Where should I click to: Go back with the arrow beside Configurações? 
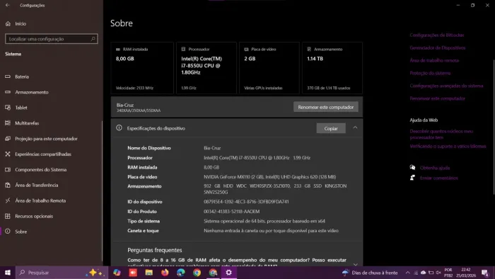coord(8,5)
